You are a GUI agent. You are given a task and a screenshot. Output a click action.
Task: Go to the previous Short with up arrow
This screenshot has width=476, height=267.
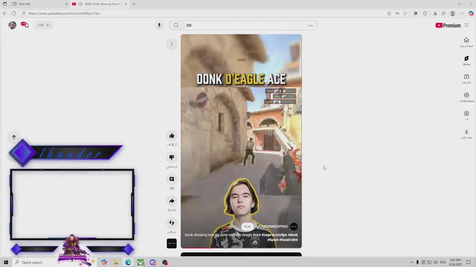14,137
